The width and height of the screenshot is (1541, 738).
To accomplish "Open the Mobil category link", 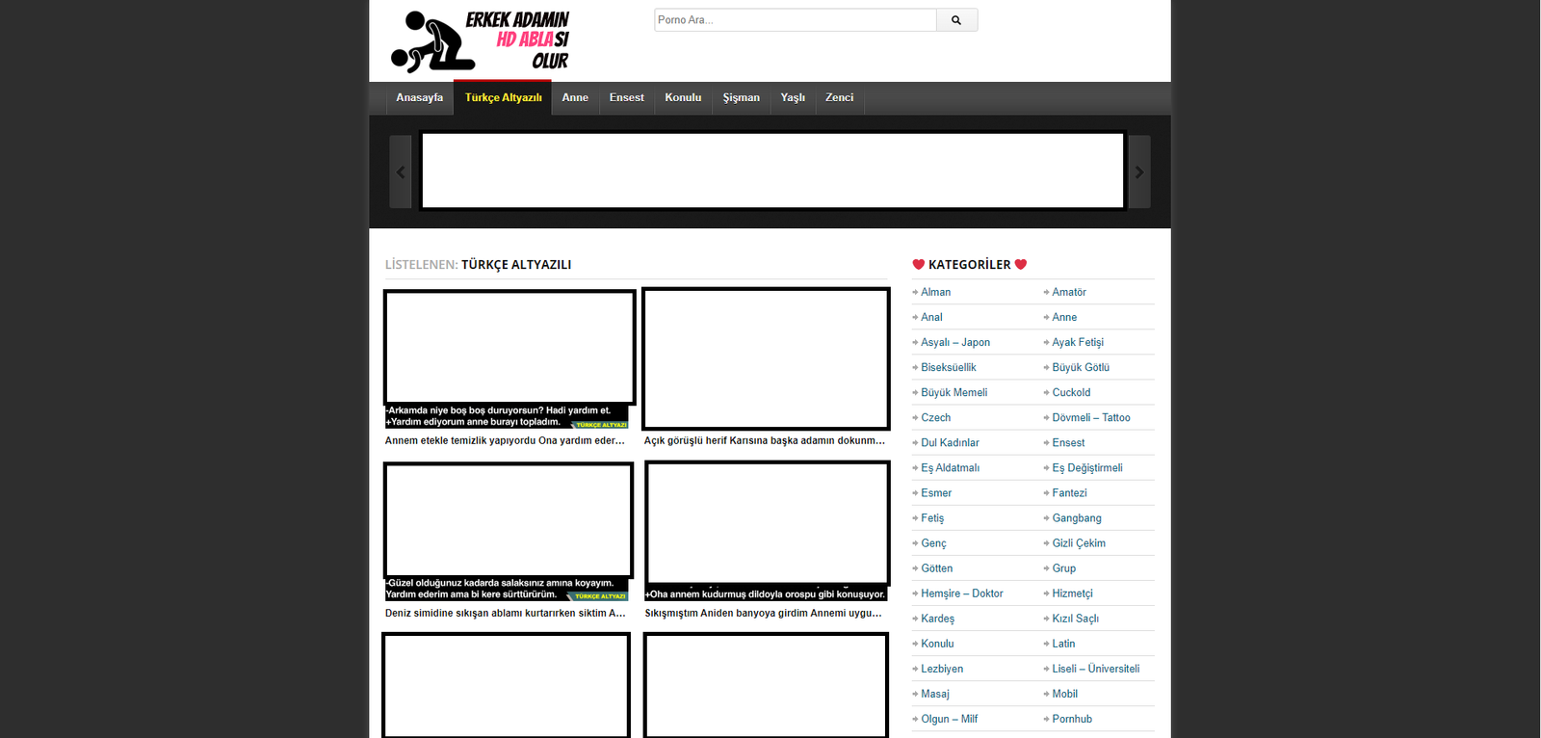I will pyautogui.click(x=1064, y=694).
